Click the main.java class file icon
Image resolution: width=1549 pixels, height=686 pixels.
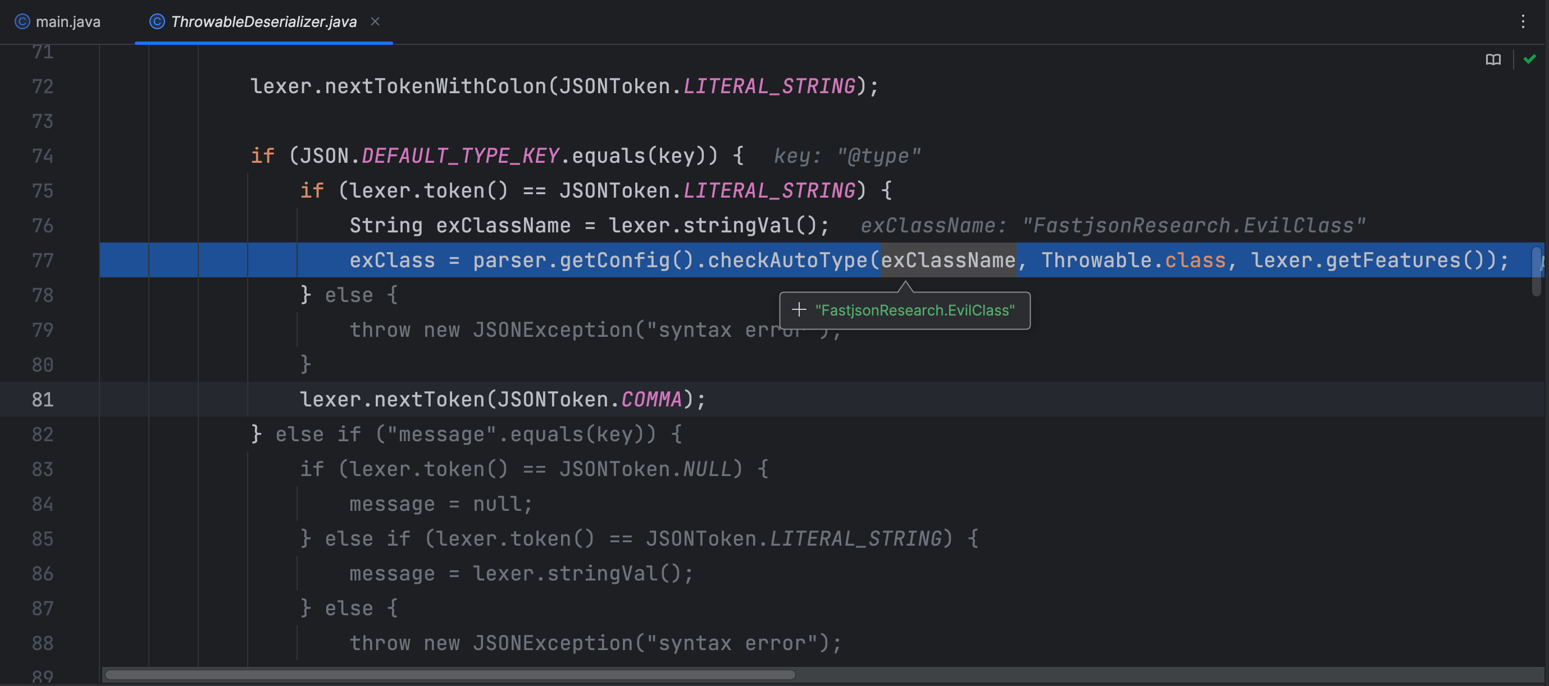click(x=22, y=22)
